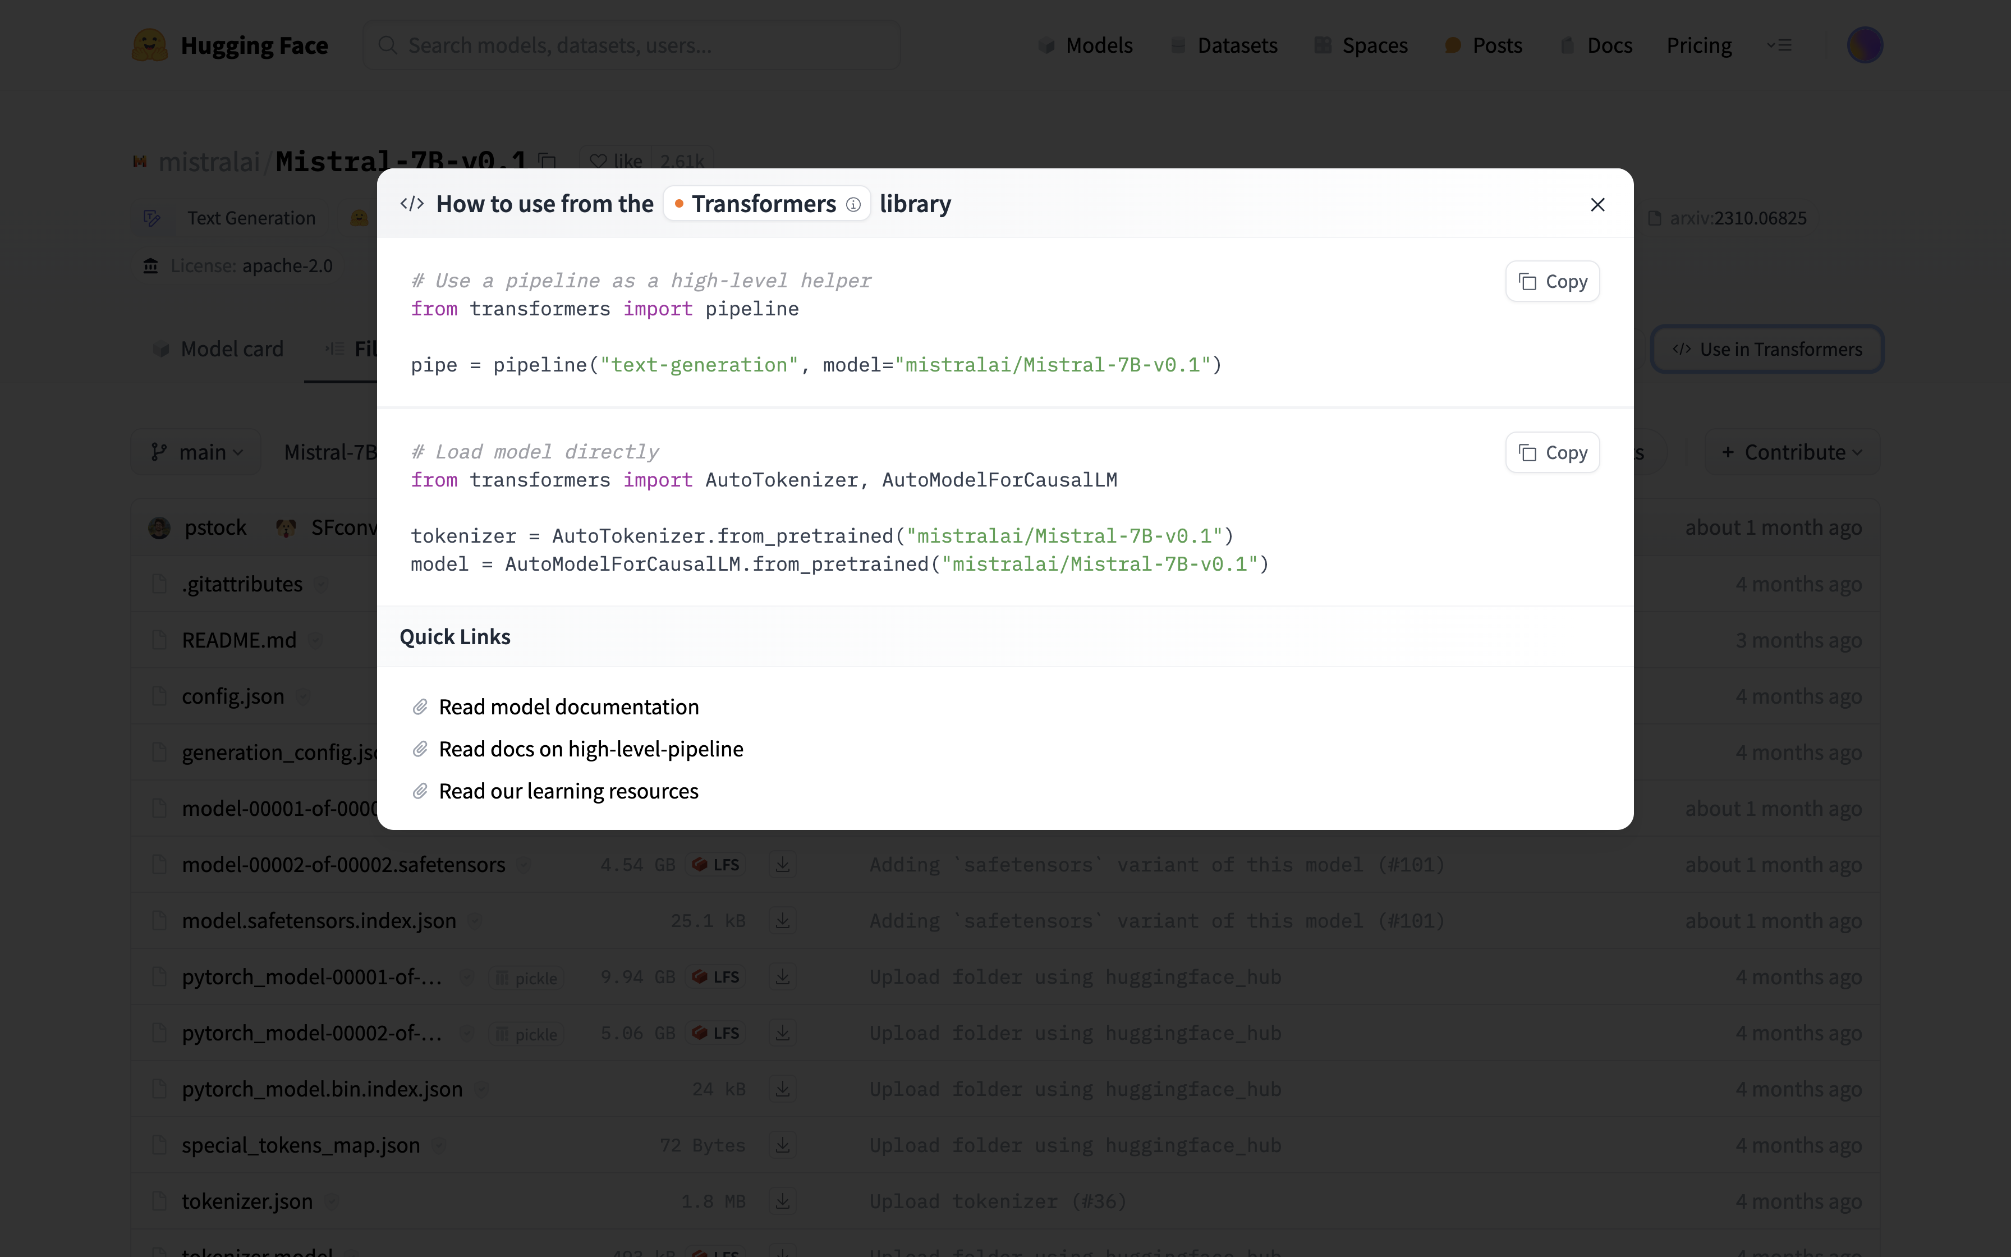Open the user profile avatar menu
The width and height of the screenshot is (2011, 1257).
point(1864,45)
